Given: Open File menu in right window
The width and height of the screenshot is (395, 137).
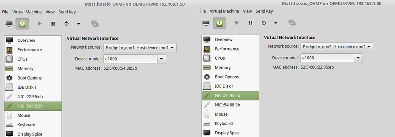Looking at the screenshot, I should (x=203, y=11).
